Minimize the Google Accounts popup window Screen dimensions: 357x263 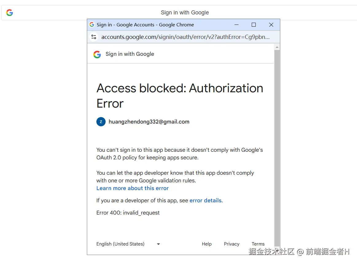click(237, 25)
